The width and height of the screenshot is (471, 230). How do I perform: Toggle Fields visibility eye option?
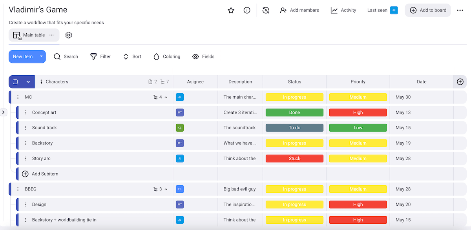203,57
